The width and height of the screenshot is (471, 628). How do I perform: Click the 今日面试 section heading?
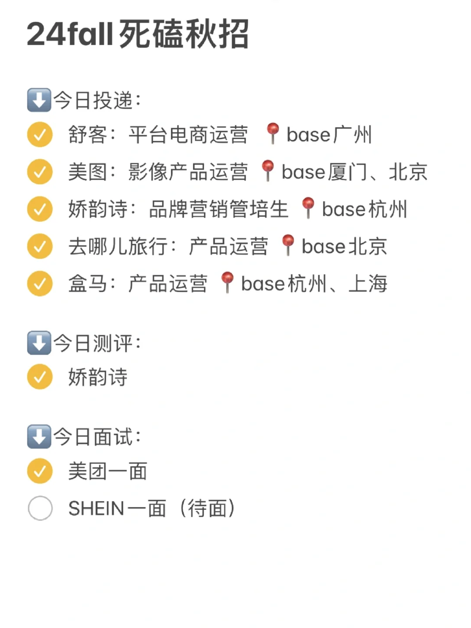[x=97, y=437]
